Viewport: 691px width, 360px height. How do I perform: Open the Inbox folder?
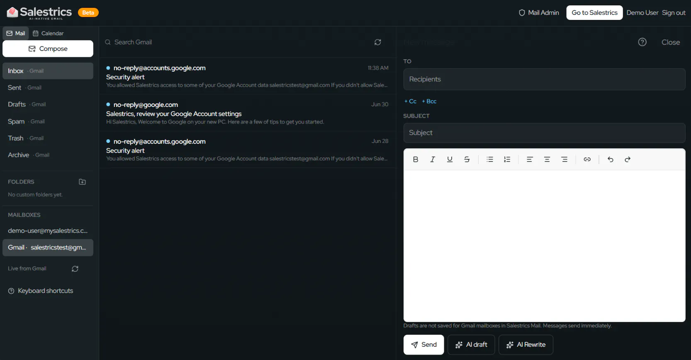click(x=48, y=71)
